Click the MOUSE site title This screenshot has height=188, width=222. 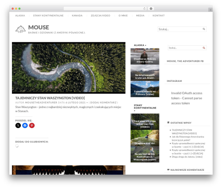(39, 28)
